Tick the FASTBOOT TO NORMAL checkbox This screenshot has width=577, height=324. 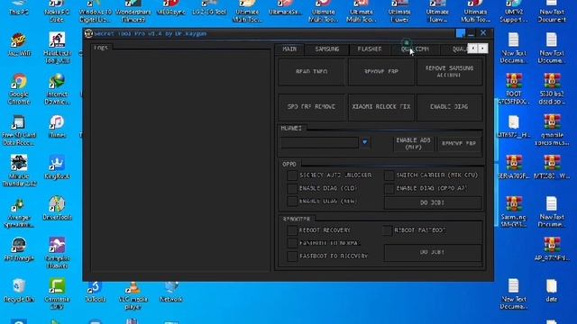coord(292,243)
